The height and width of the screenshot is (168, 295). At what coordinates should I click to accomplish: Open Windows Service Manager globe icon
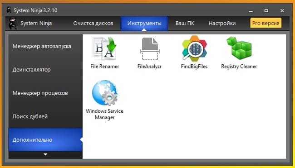pos(104,93)
